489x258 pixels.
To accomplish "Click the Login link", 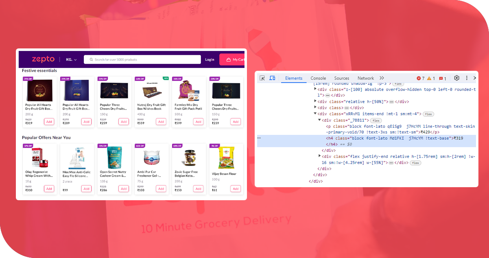I will [210, 59].
